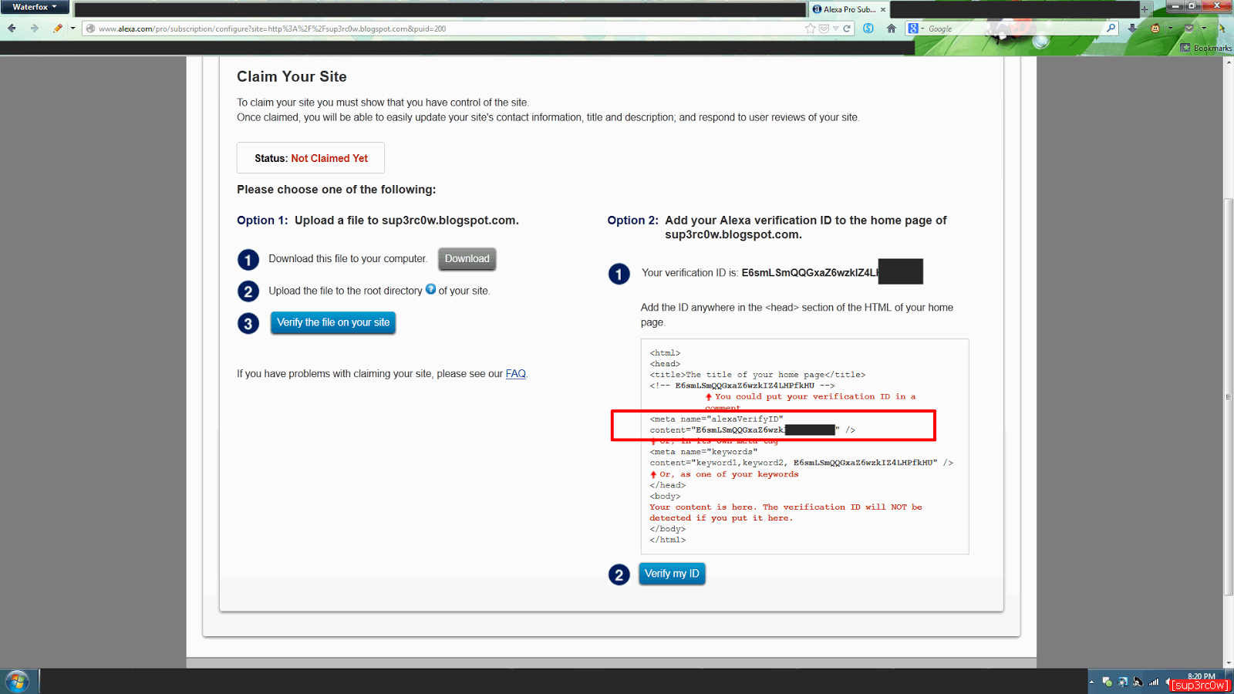Click the satellite dish tray icon
The width and height of the screenshot is (1234, 694).
tap(1138, 682)
